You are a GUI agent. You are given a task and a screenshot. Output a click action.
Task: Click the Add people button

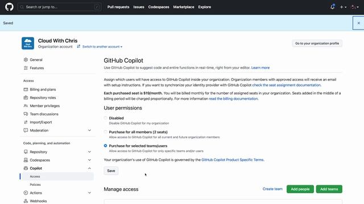tap(300, 189)
